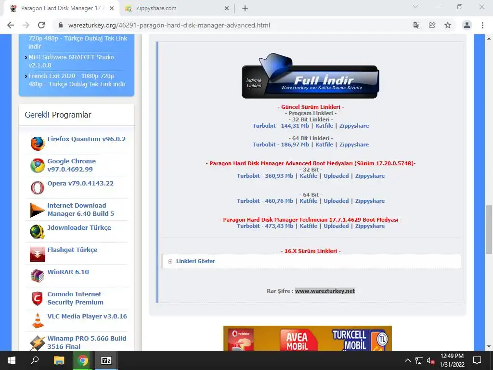The image size is (493, 370).
Task: Open Windows Start menu
Action: pyautogui.click(x=12, y=360)
